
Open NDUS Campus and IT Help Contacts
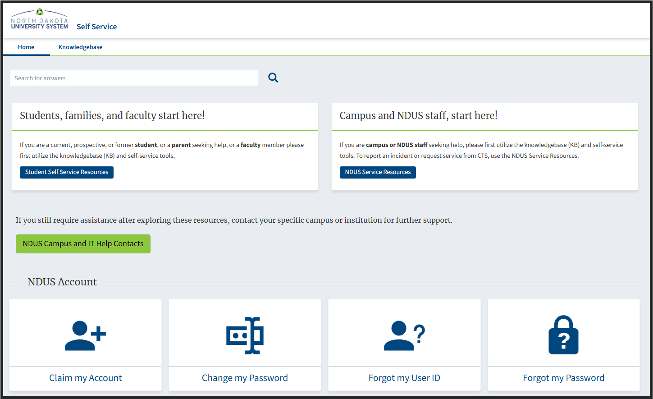pyautogui.click(x=83, y=244)
